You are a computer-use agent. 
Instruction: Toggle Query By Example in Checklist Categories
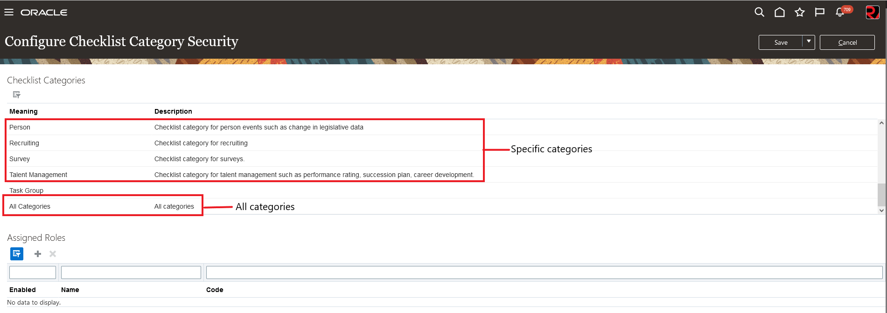pos(17,95)
